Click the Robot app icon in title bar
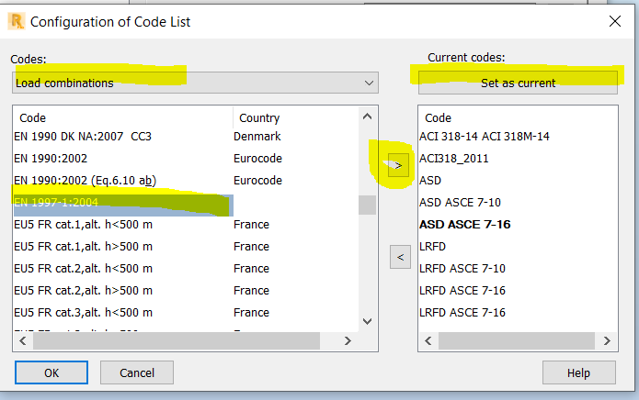Image resolution: width=639 pixels, height=400 pixels. 14,20
